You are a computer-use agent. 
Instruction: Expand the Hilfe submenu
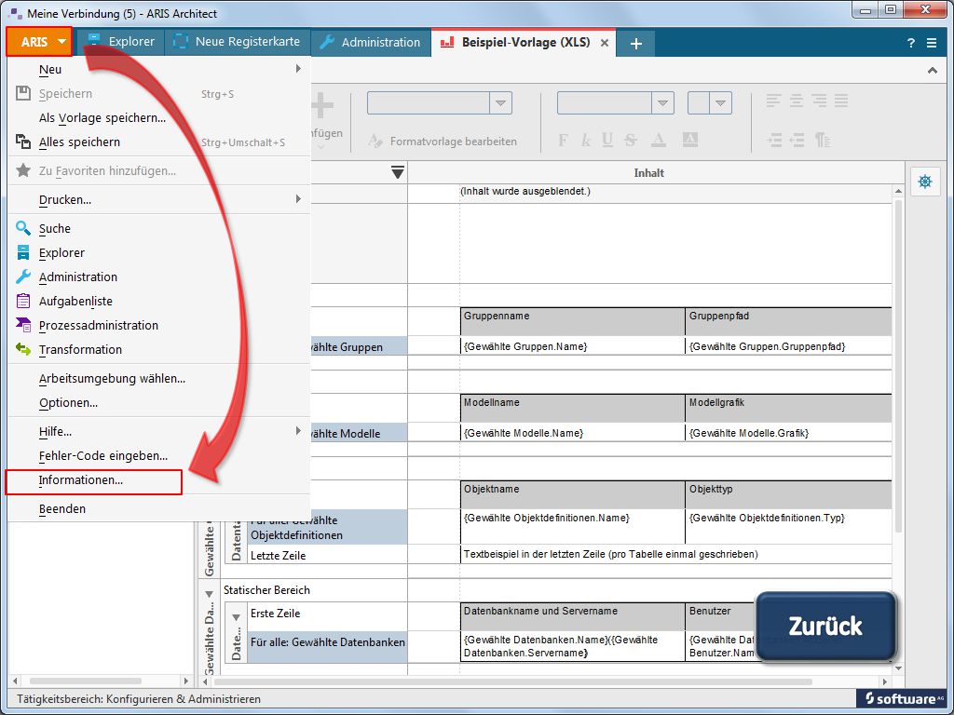click(158, 432)
